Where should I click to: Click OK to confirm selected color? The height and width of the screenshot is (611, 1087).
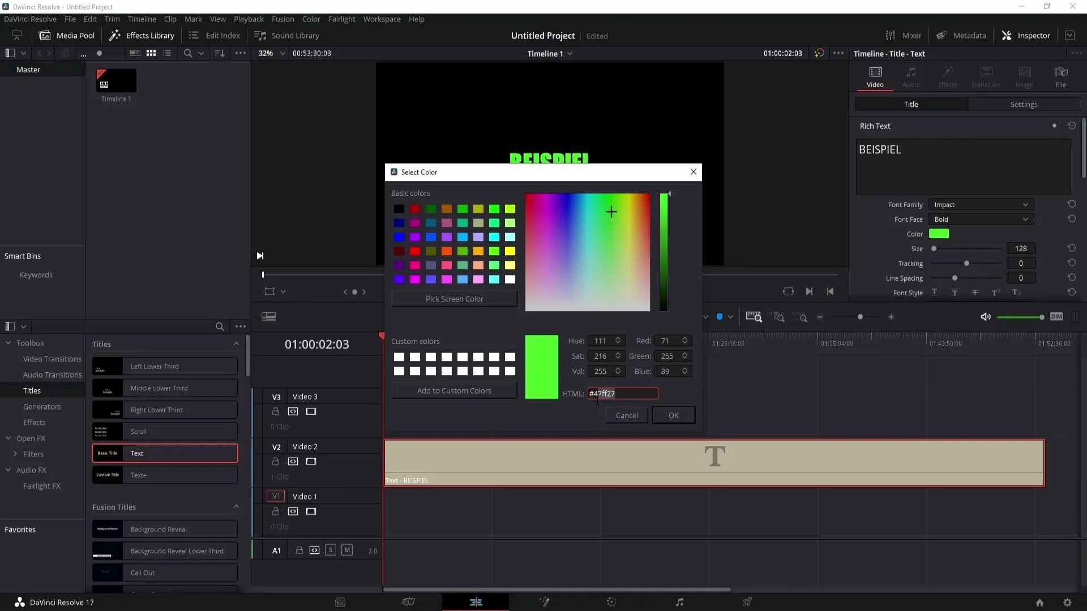point(673,415)
